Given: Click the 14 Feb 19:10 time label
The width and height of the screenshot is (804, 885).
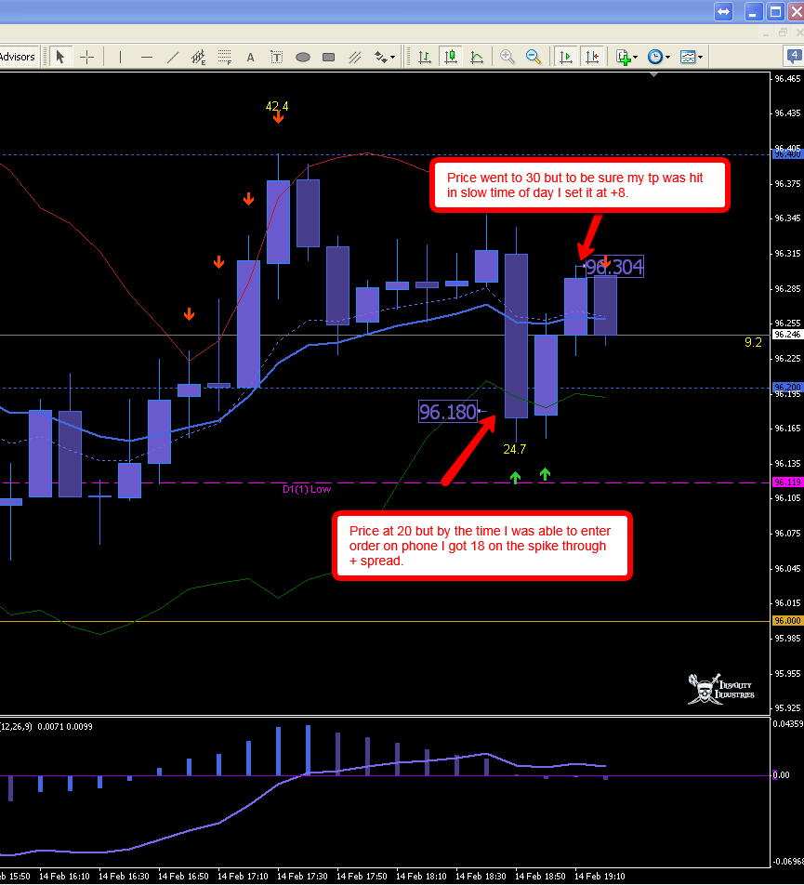Looking at the screenshot, I should [x=600, y=876].
